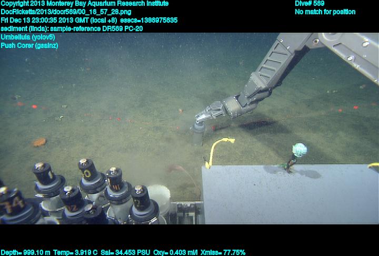This screenshot has width=379, height=256.
Task: Select the push corer held by the gripper
Action: 197,135
